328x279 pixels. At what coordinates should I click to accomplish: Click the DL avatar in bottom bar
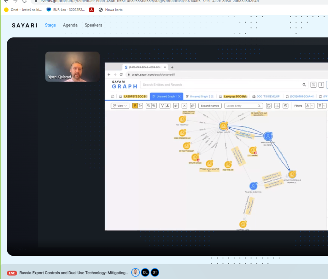pyautogui.click(x=145, y=272)
